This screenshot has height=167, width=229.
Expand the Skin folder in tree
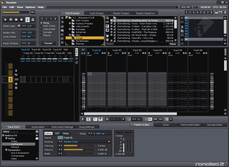pyautogui.click(x=70, y=35)
